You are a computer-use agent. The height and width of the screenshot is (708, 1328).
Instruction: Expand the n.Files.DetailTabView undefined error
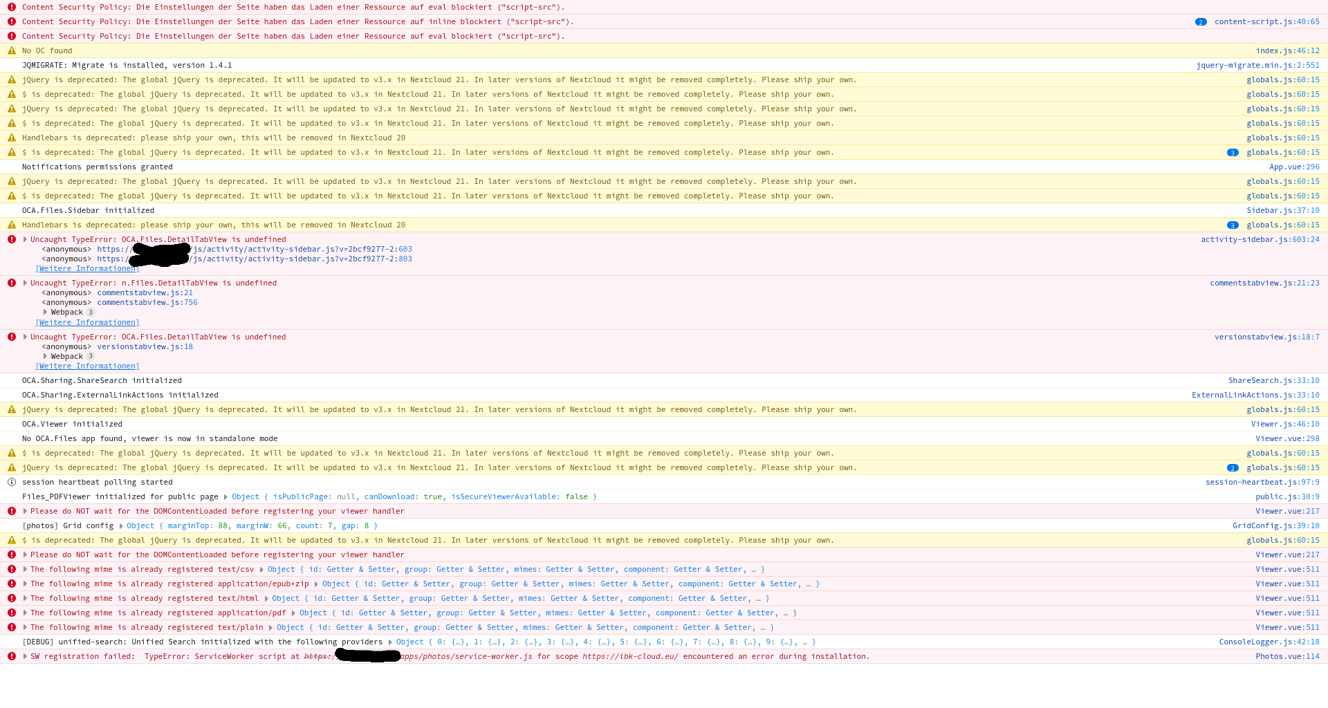(25, 283)
